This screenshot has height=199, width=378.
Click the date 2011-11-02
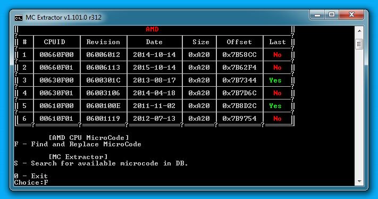click(x=154, y=106)
